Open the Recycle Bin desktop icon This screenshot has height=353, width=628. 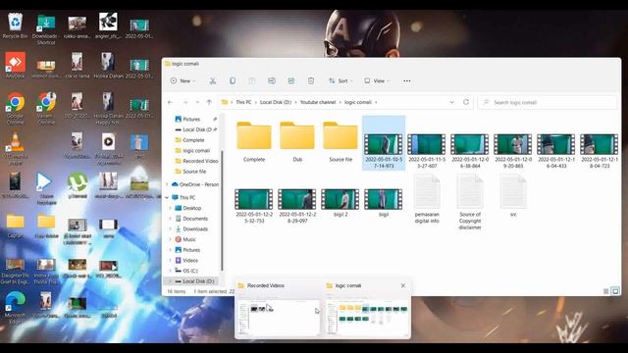click(x=15, y=25)
